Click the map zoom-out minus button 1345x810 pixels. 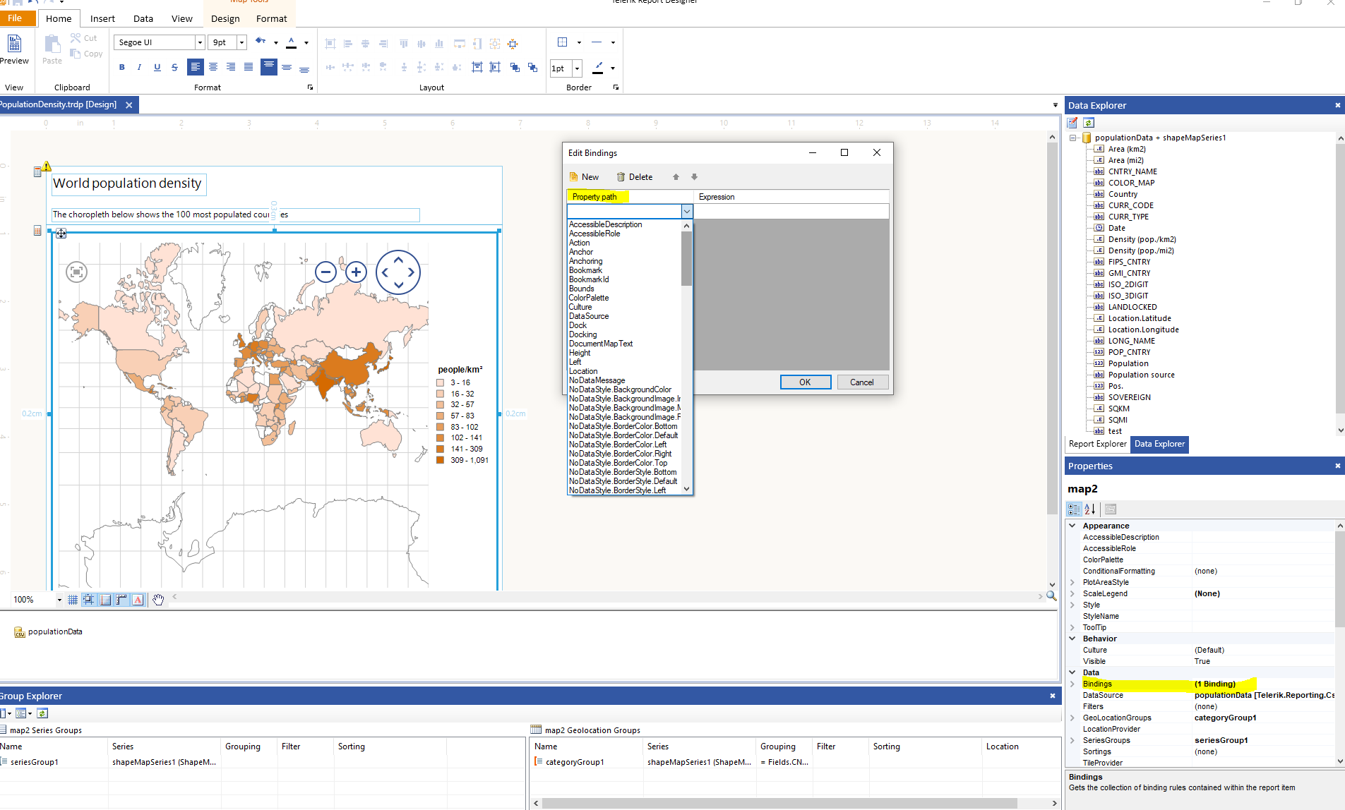click(x=325, y=272)
